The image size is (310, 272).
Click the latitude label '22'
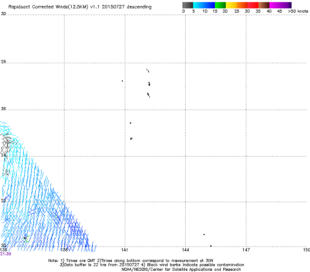tap(3, 200)
